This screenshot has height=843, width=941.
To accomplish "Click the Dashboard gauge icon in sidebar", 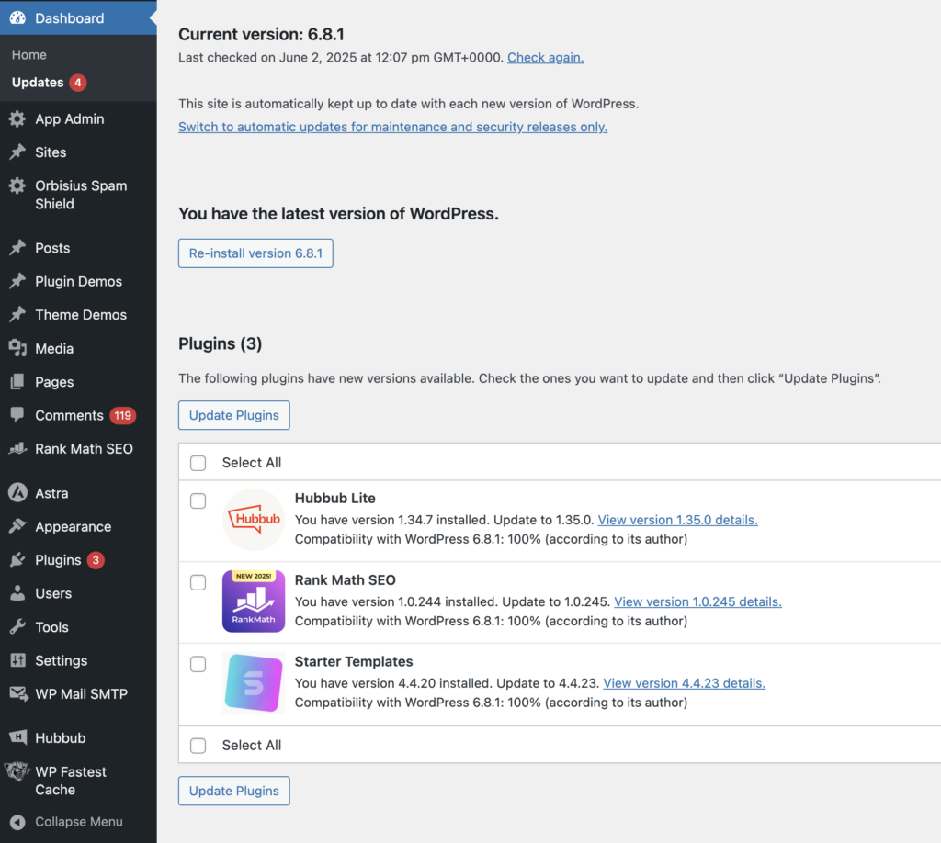I will [17, 18].
